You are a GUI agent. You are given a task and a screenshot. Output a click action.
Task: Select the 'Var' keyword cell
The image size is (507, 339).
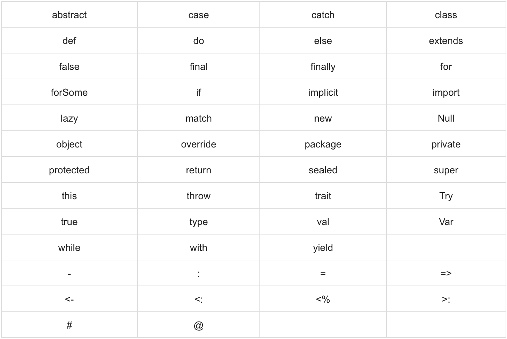(x=446, y=222)
